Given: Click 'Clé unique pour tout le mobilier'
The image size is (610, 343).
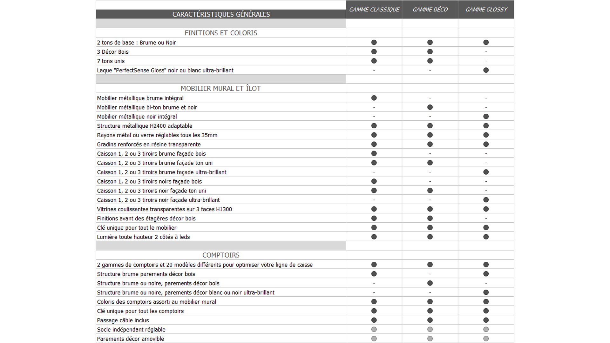Looking at the screenshot, I should pyautogui.click(x=137, y=228).
